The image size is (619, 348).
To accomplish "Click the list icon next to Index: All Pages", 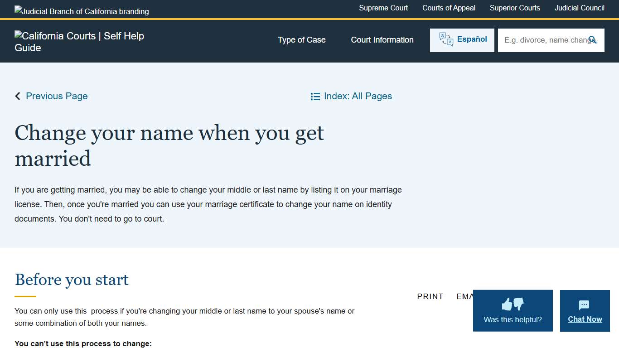I will [x=315, y=96].
